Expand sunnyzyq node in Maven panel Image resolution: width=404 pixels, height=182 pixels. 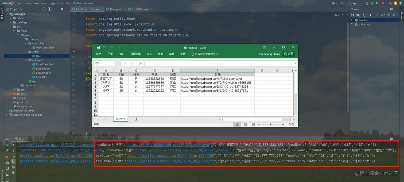pyautogui.click(x=352, y=24)
